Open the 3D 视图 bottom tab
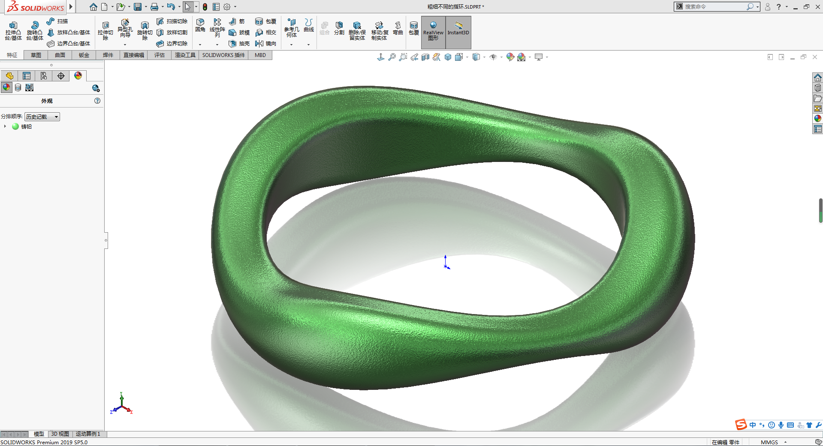 (x=60, y=434)
